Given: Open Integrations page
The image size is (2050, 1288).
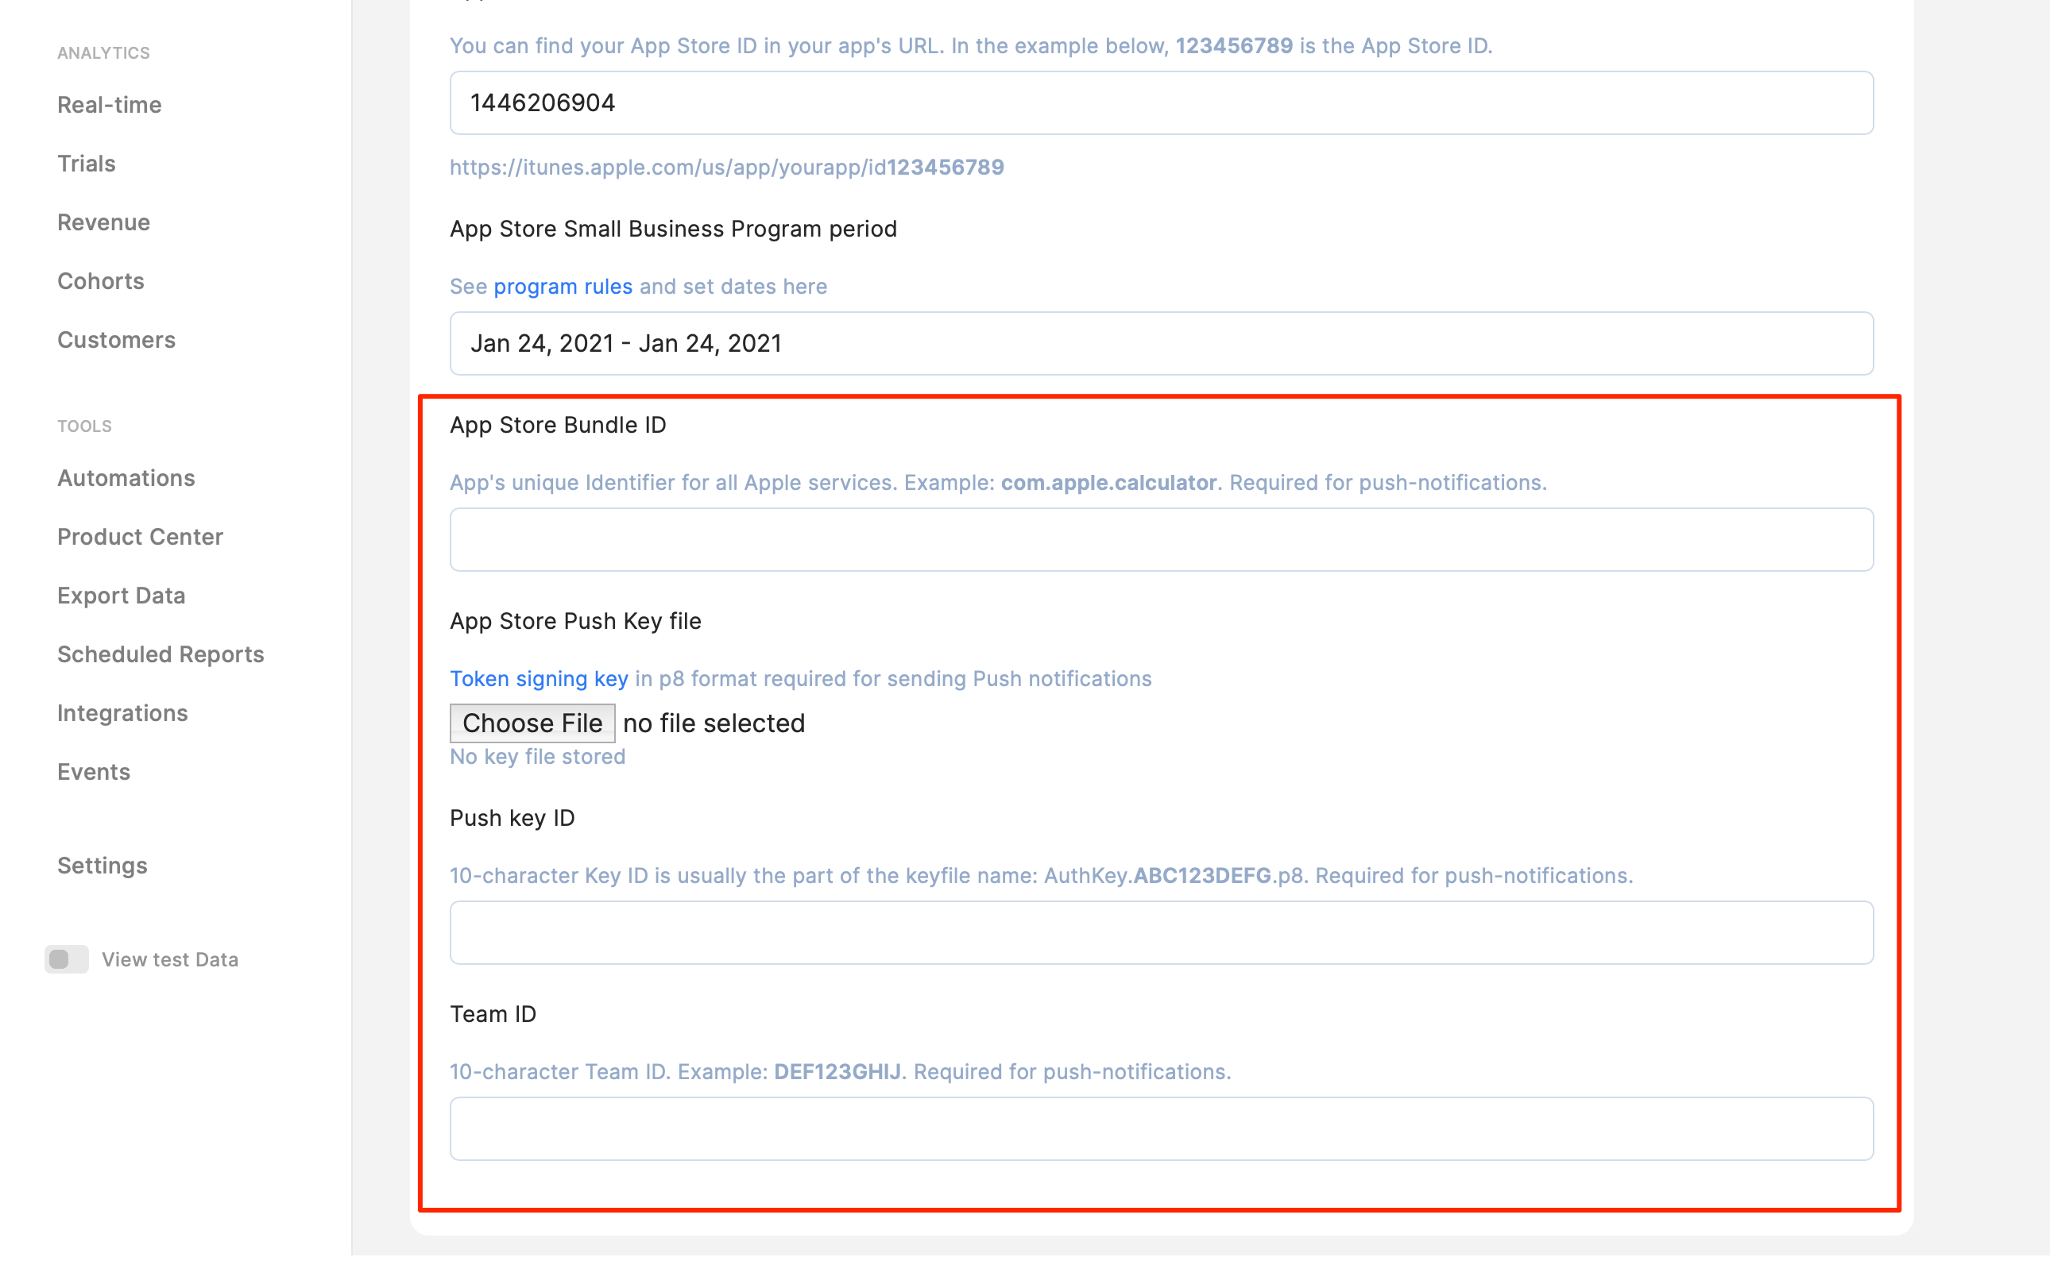Looking at the screenshot, I should coord(122,713).
